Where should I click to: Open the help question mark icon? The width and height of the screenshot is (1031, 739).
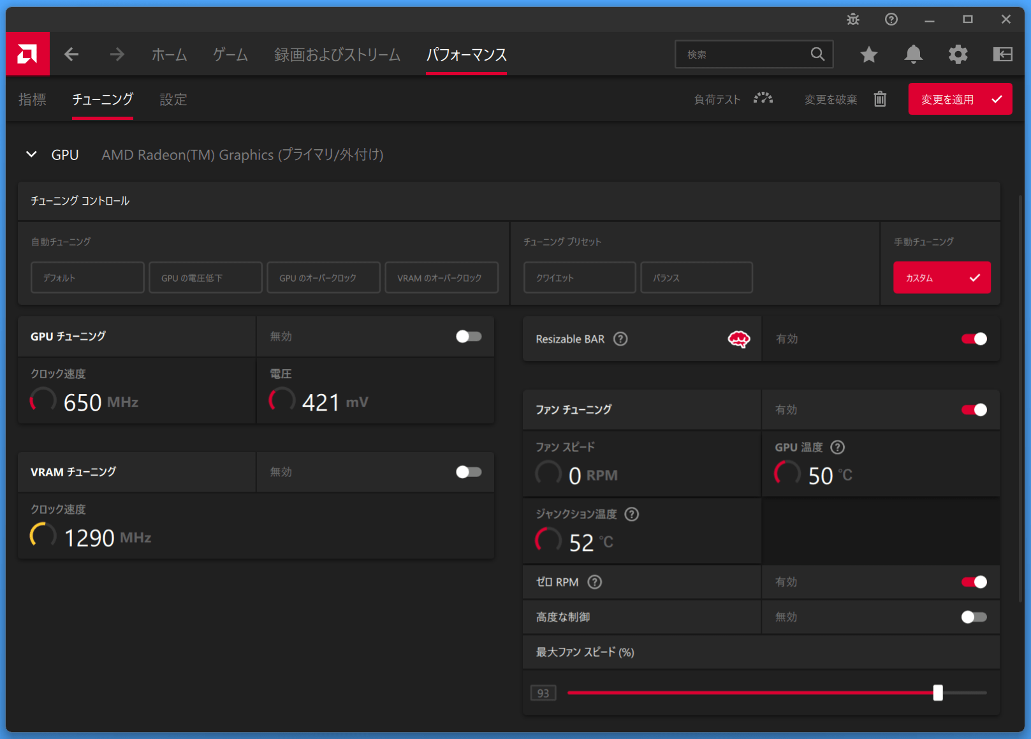point(891,19)
